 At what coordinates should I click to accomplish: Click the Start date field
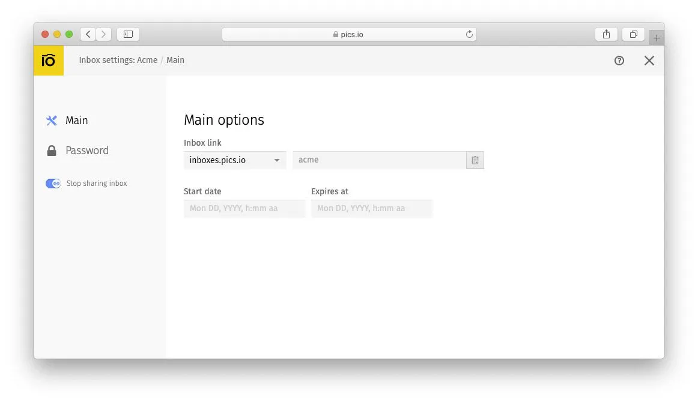[244, 208]
